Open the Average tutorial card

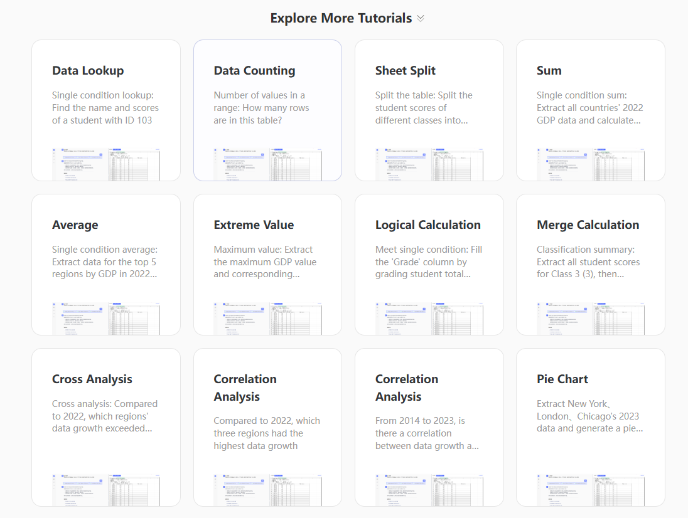click(x=105, y=264)
